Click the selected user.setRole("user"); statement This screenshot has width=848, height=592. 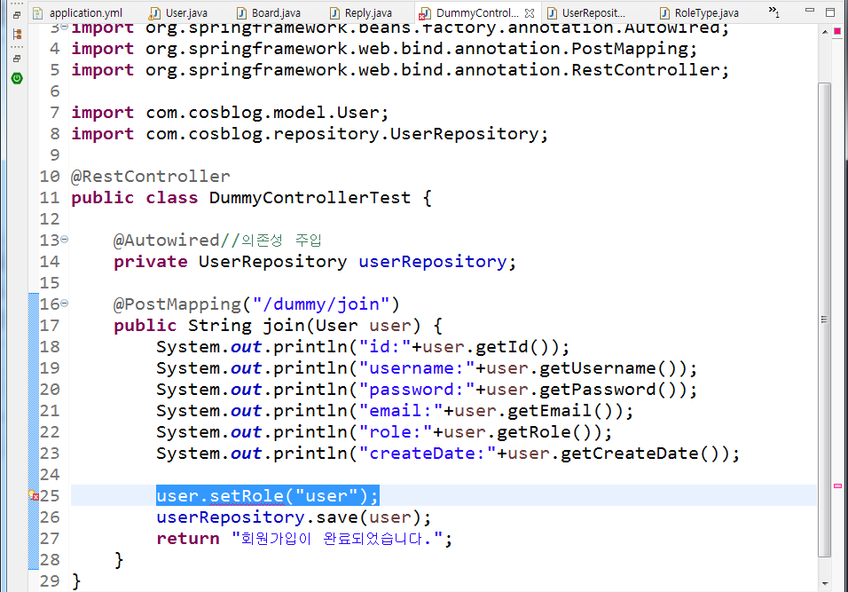tap(268, 495)
